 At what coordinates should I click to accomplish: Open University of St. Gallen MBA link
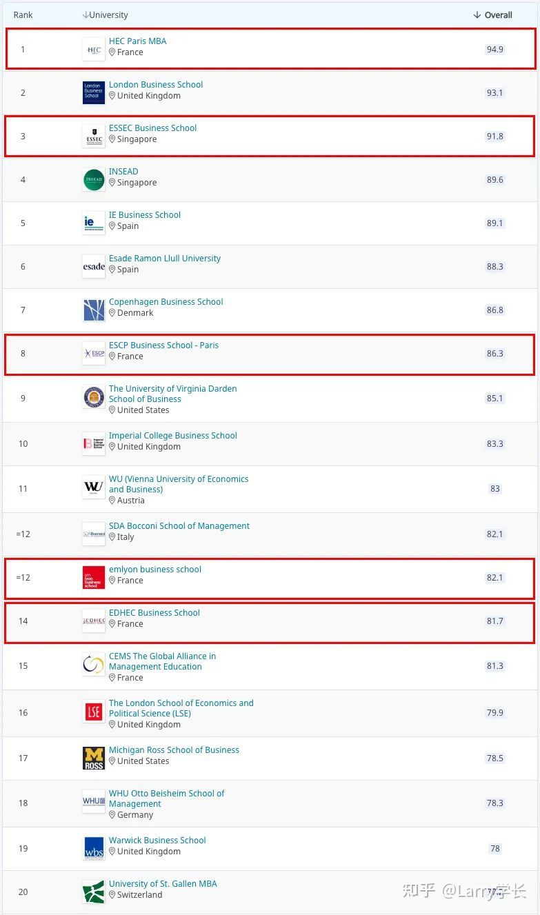pyautogui.click(x=163, y=884)
